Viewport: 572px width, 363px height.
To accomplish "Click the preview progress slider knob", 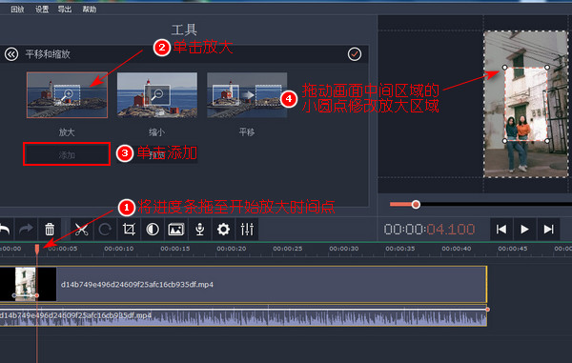I will pyautogui.click(x=416, y=205).
